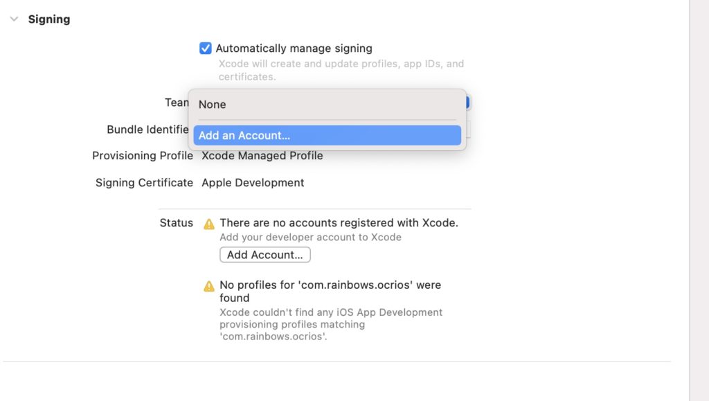709x401 pixels.
Task: Collapse the Signing section chevron
Action: [14, 19]
